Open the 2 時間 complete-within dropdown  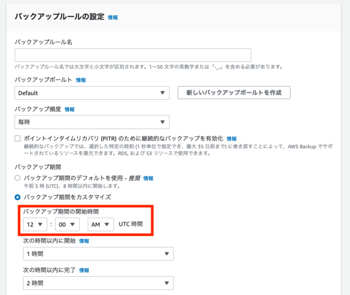98,283
